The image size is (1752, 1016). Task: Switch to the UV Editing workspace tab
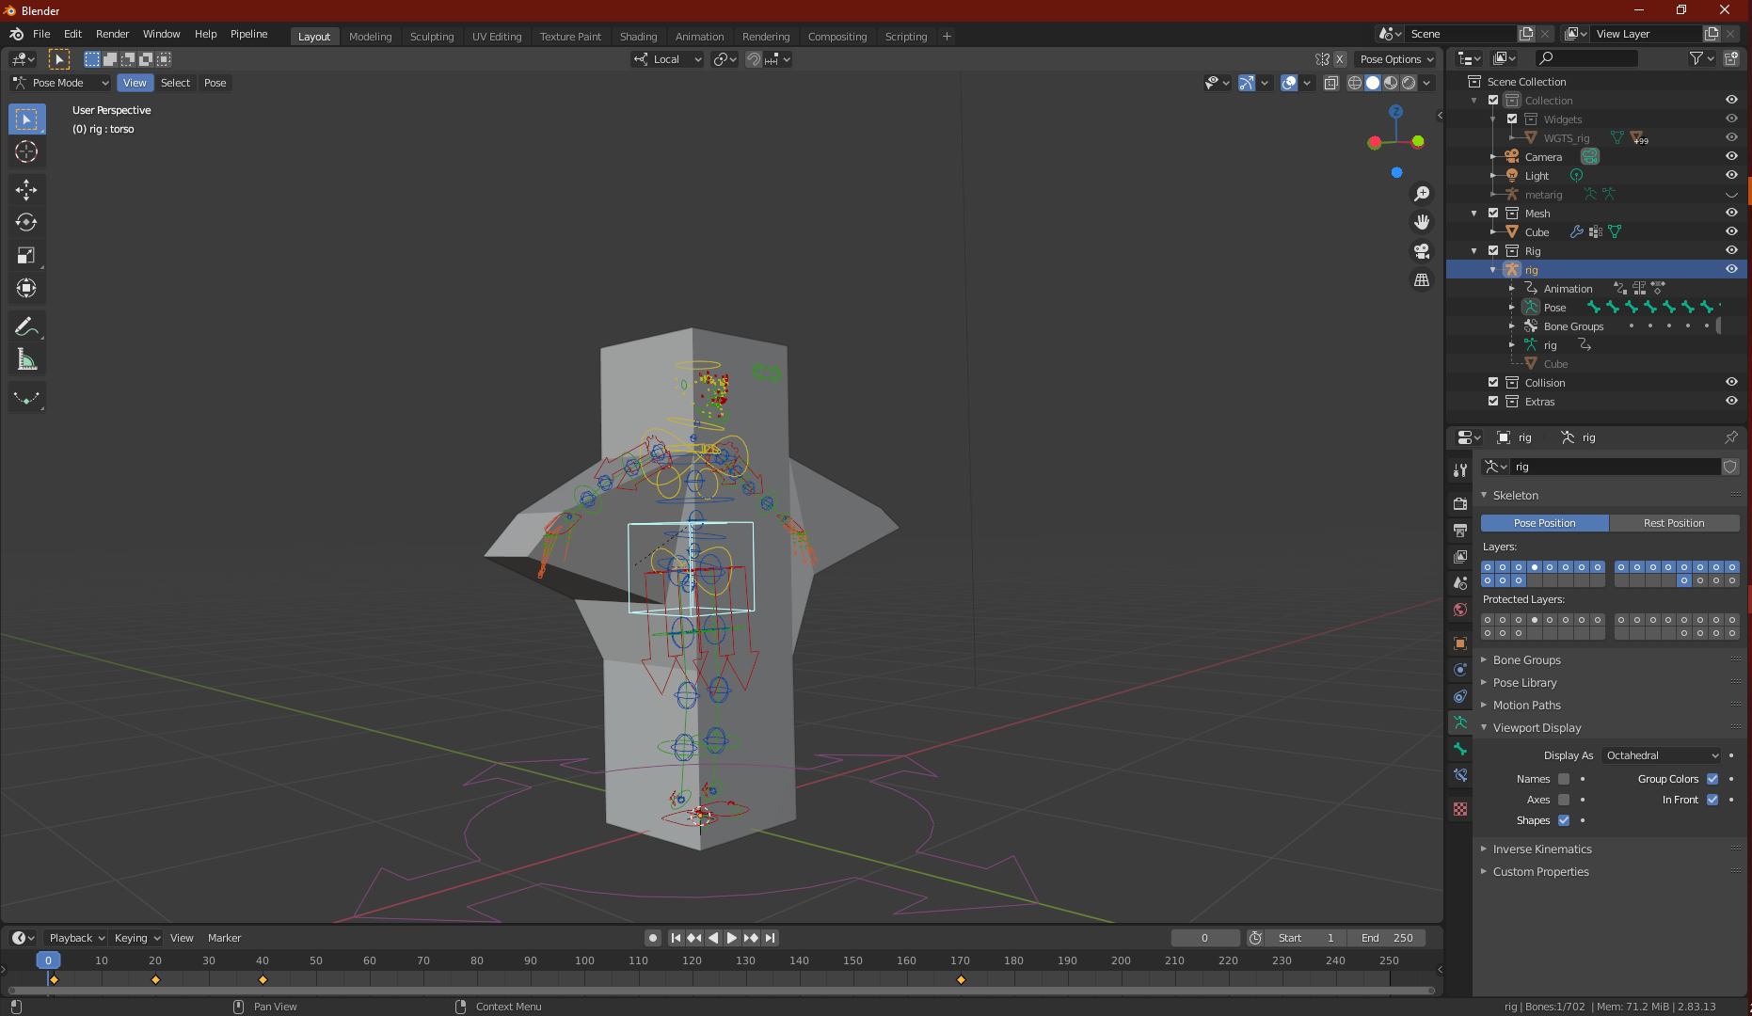click(x=497, y=37)
